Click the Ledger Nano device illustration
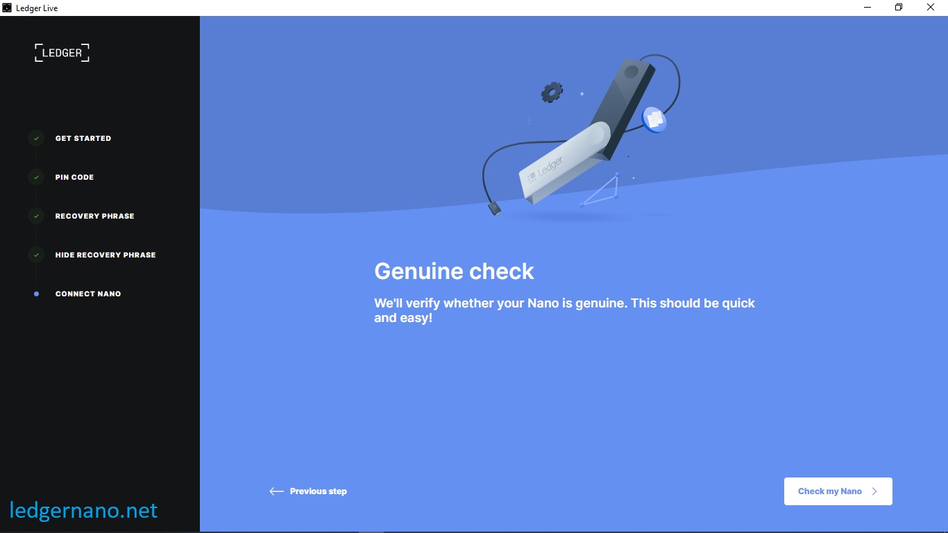The width and height of the screenshot is (948, 533). click(581, 135)
